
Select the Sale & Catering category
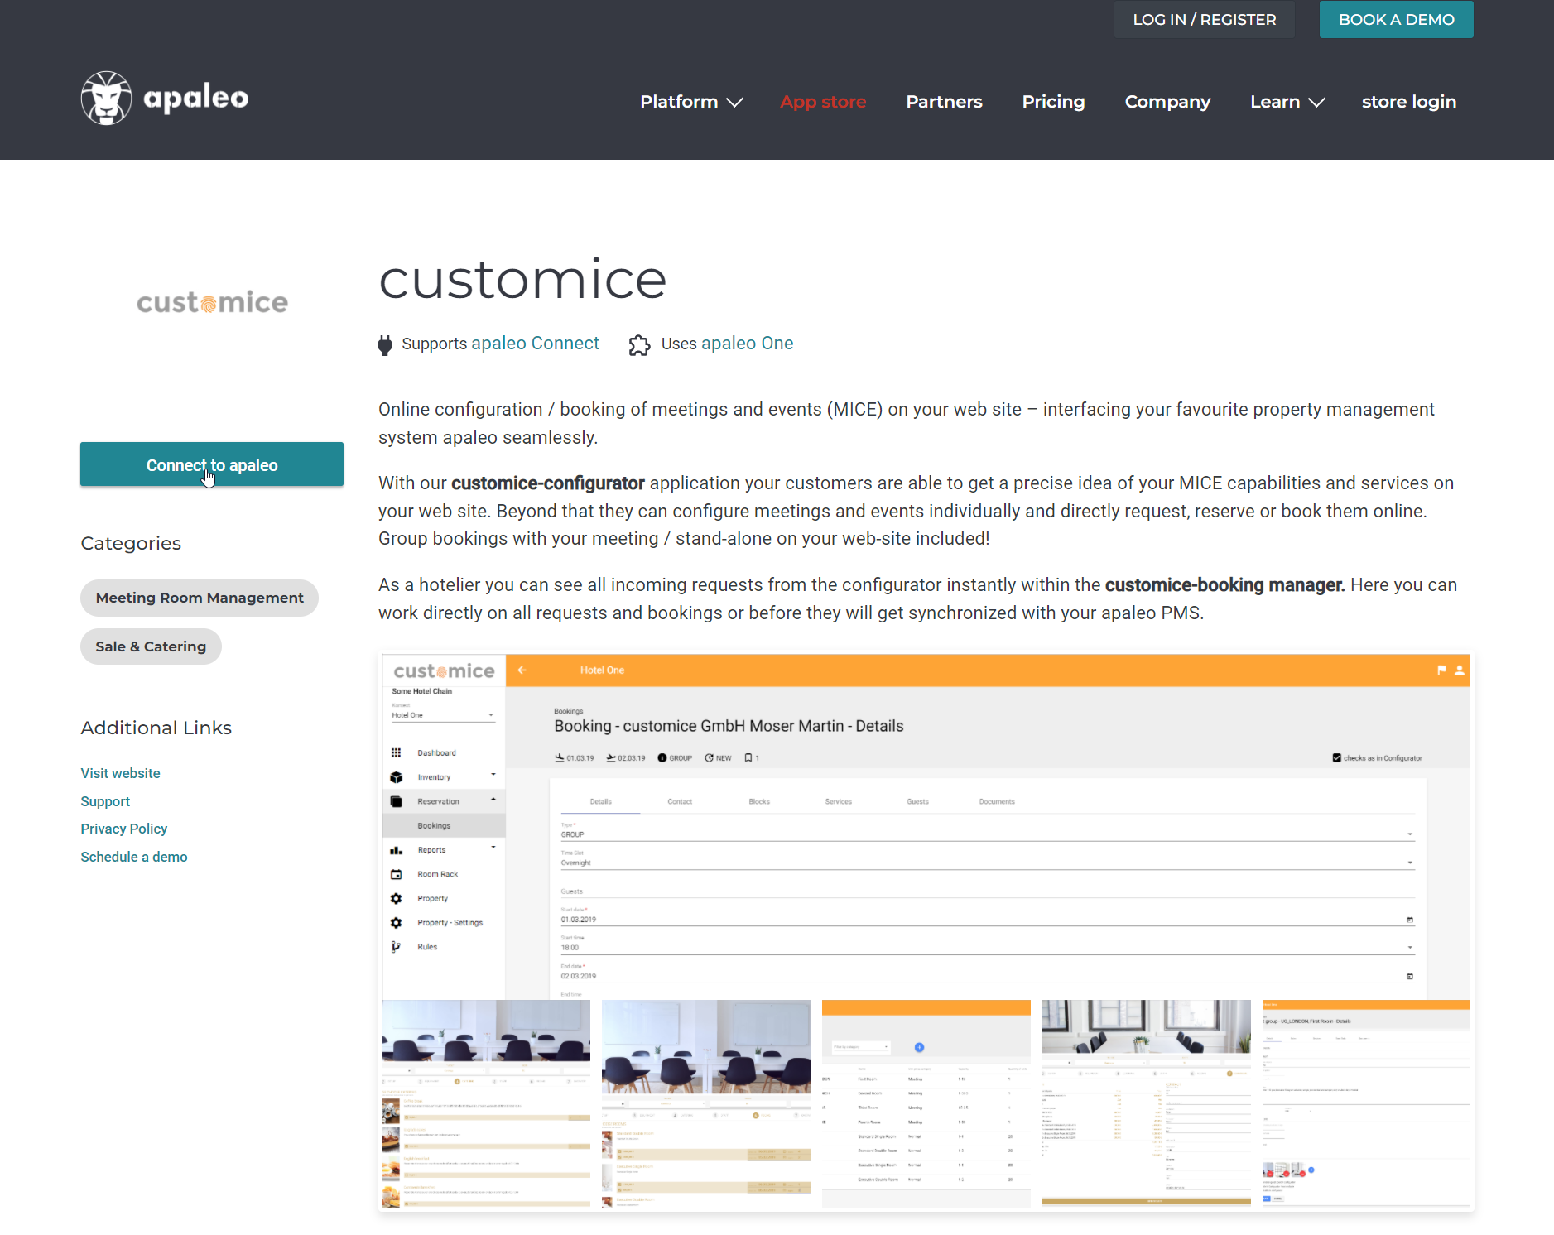(151, 646)
